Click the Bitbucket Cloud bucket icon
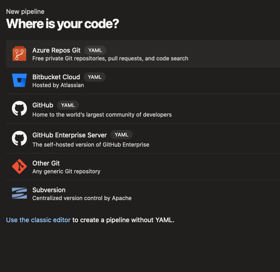This screenshot has width=280, height=272. (19, 81)
